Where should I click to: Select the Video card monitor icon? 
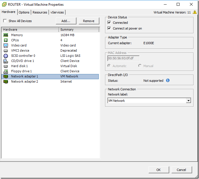click(x=6, y=45)
